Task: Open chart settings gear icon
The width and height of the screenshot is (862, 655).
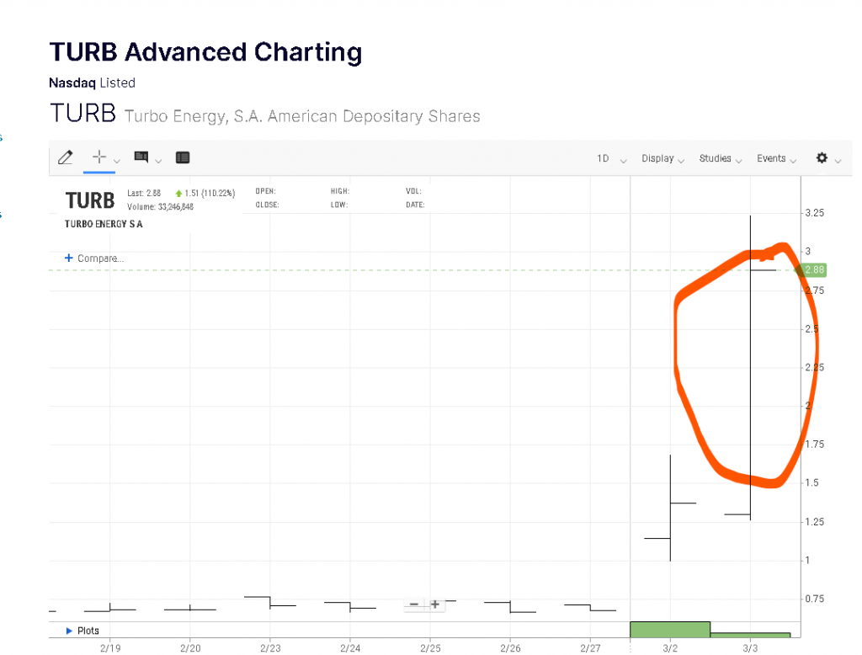Action: pos(822,158)
